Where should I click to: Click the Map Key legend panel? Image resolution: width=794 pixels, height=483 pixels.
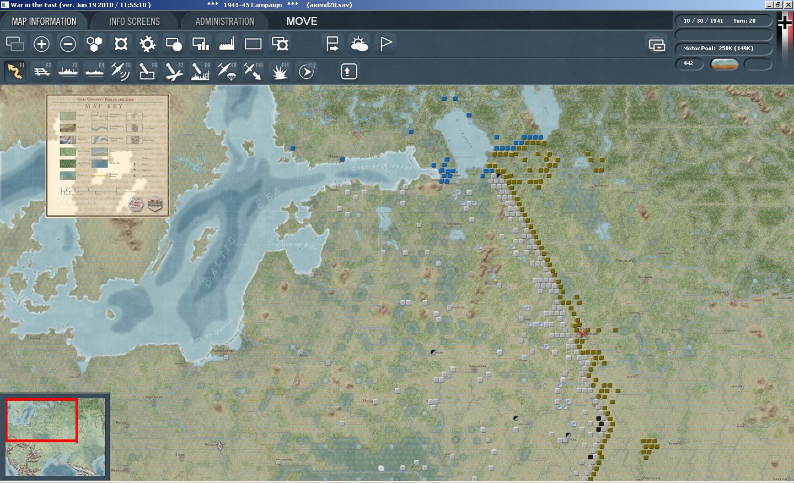tap(108, 155)
